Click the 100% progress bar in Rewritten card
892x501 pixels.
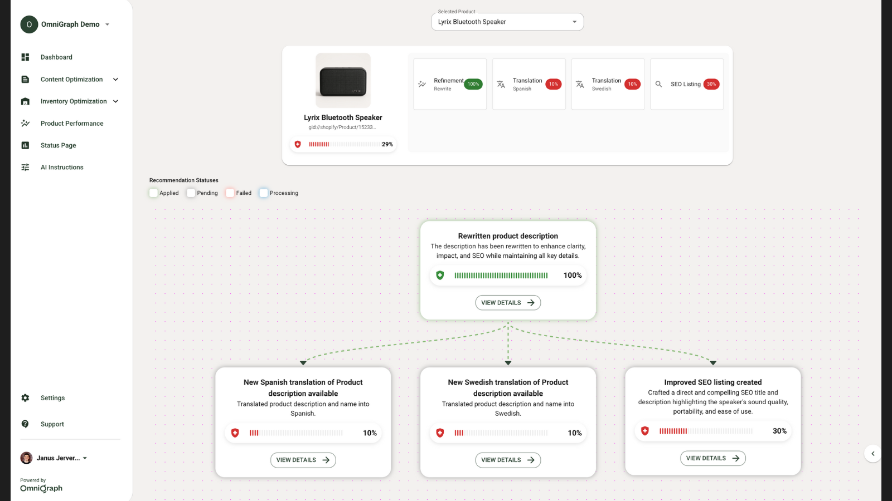[501, 276]
